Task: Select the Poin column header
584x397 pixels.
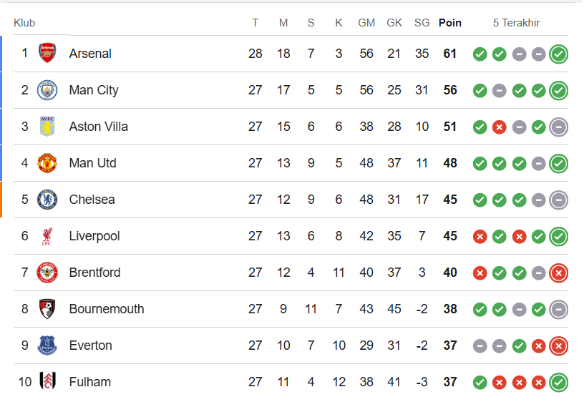Action: (450, 23)
